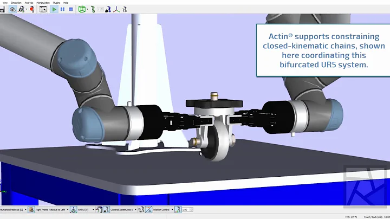Click the rotating arrows robot icon
The image size is (390, 219).
tap(141, 210)
